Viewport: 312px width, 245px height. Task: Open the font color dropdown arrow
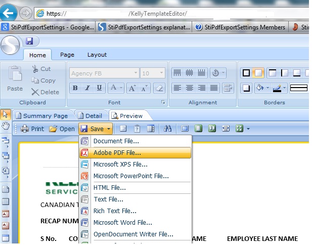pos(121,88)
